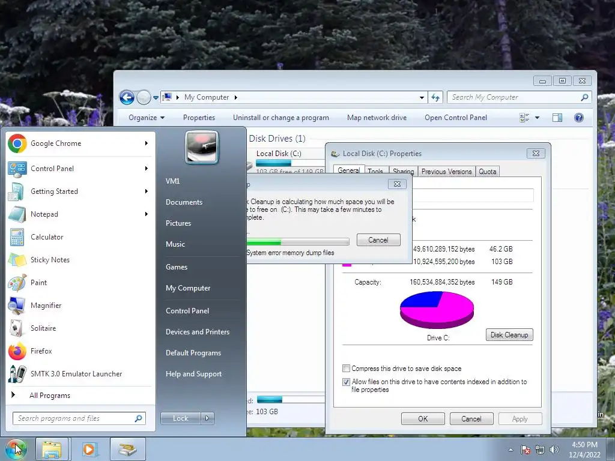The width and height of the screenshot is (615, 461).
Task: Open the Previous Versions tab
Action: pyautogui.click(x=446, y=171)
